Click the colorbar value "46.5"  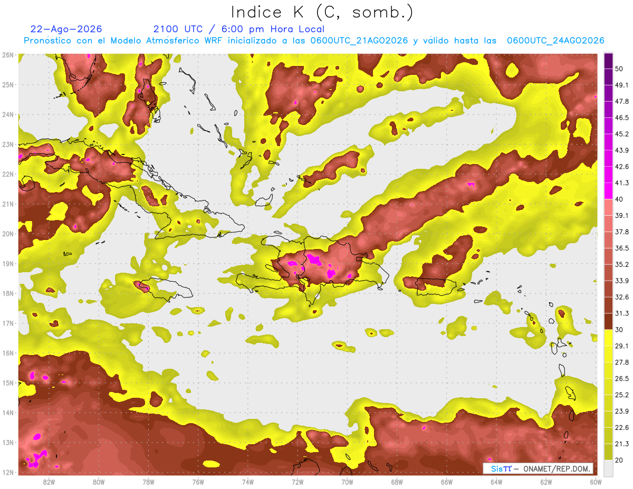621,118
